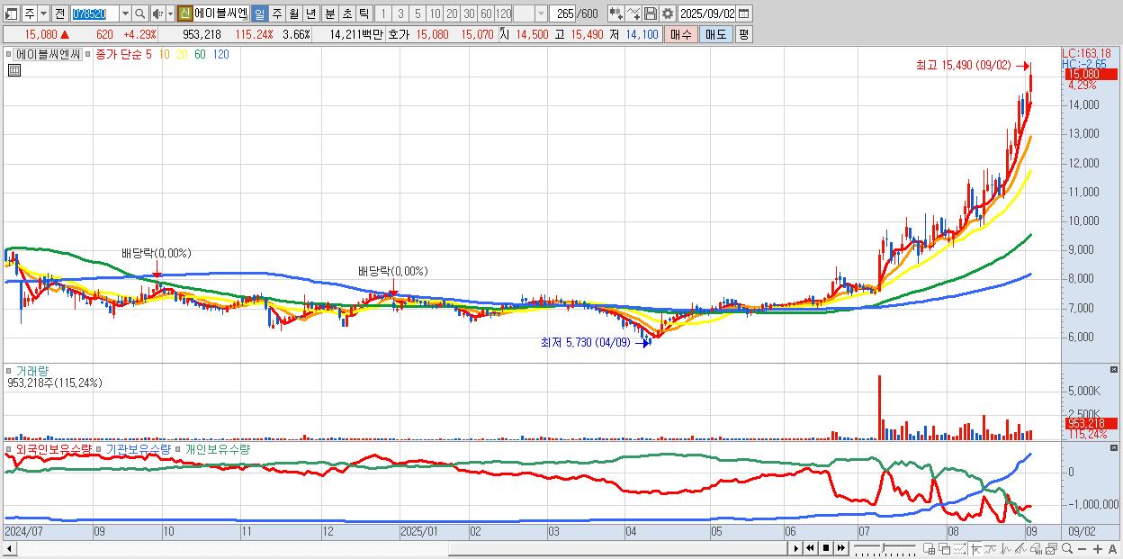
Task: Click the crosshair axis tool icon
Action: [x=975, y=548]
